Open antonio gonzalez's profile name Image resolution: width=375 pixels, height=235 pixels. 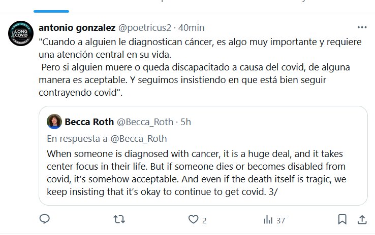tap(77, 27)
